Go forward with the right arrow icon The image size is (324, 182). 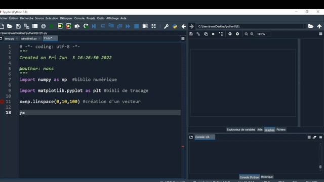pyautogui.click(x=191, y=26)
